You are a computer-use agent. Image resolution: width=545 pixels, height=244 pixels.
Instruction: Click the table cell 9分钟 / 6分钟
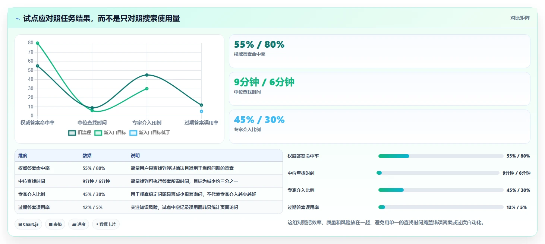point(96,181)
